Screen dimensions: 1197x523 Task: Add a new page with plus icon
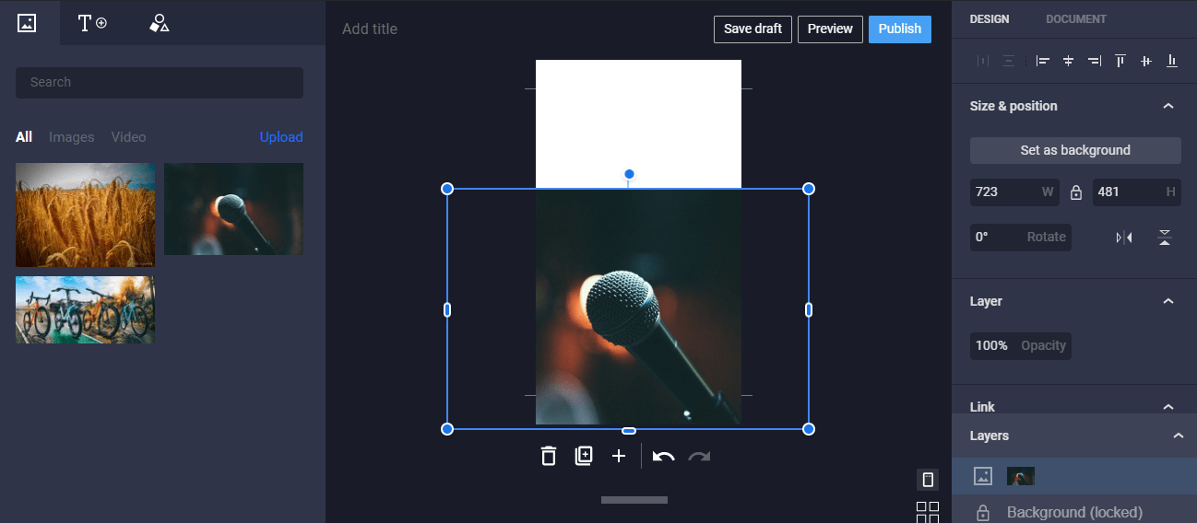click(619, 456)
